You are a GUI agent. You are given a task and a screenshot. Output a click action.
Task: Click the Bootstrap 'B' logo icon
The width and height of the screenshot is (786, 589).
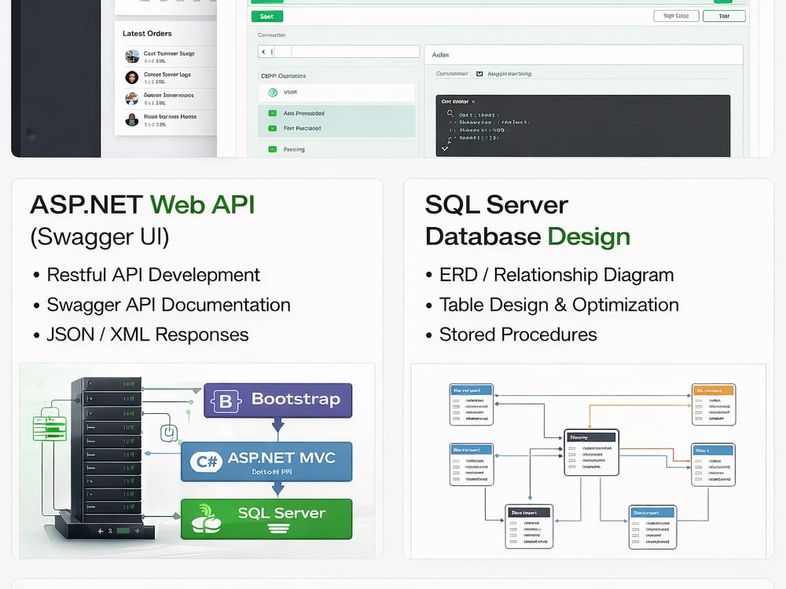coord(226,401)
